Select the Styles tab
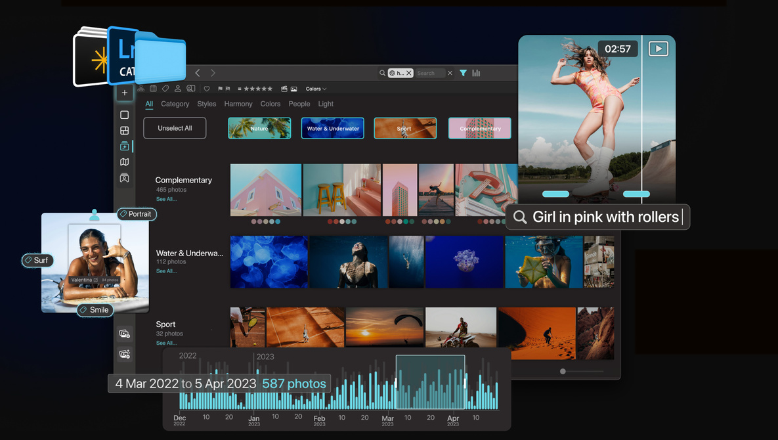778x440 pixels. point(206,104)
